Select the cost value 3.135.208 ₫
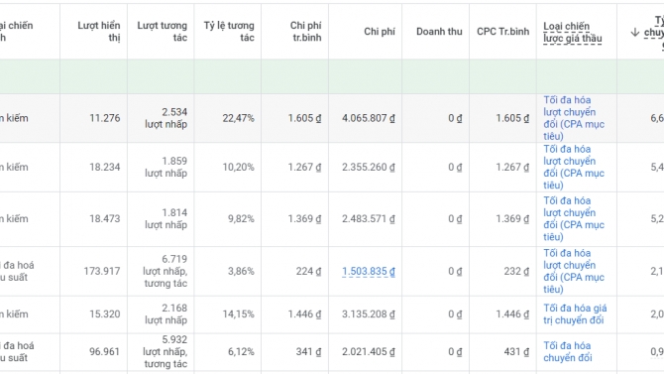Viewport: 664px width, 374px height. tap(369, 314)
